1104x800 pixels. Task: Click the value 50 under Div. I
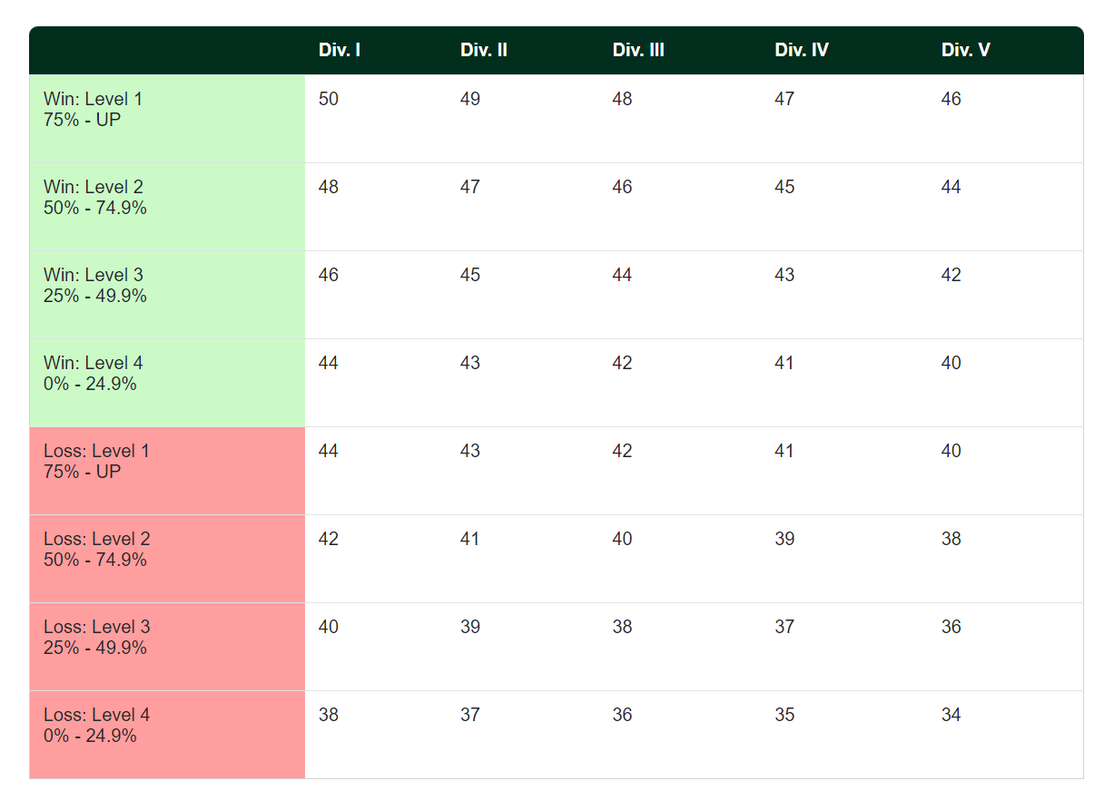(329, 99)
